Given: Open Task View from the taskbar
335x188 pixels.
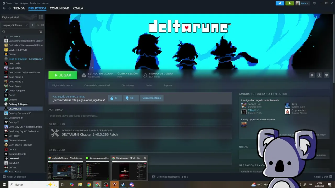Looking at the screenshot, I should coord(63,185).
